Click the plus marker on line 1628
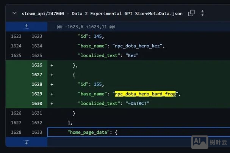230x153 pixels. point(52,84)
